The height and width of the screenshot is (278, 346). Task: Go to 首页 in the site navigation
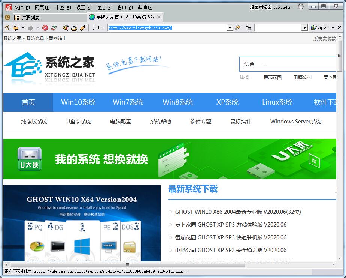pos(28,102)
